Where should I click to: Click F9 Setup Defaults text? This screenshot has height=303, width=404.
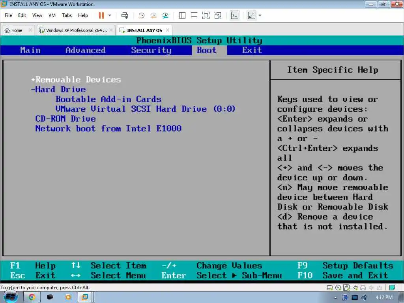(x=345, y=266)
